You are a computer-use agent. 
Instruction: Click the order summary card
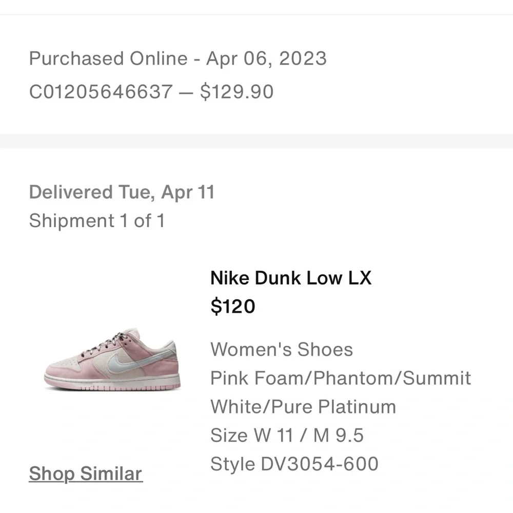256,74
